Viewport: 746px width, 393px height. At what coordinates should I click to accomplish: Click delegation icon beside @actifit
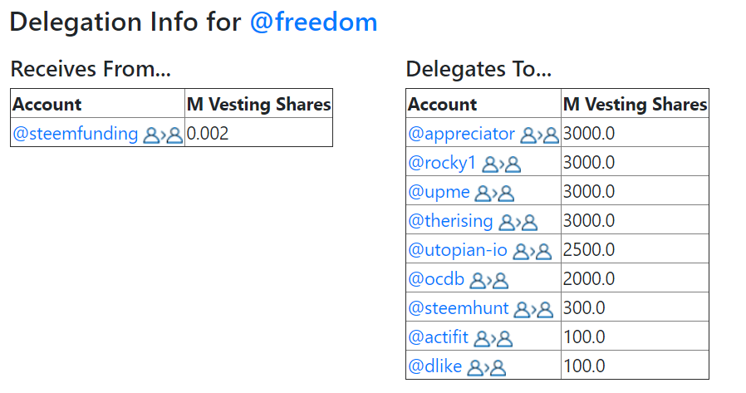coord(493,339)
